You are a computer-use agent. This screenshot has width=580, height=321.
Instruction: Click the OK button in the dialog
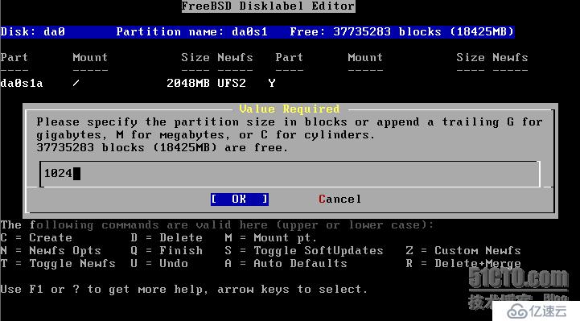pos(240,199)
